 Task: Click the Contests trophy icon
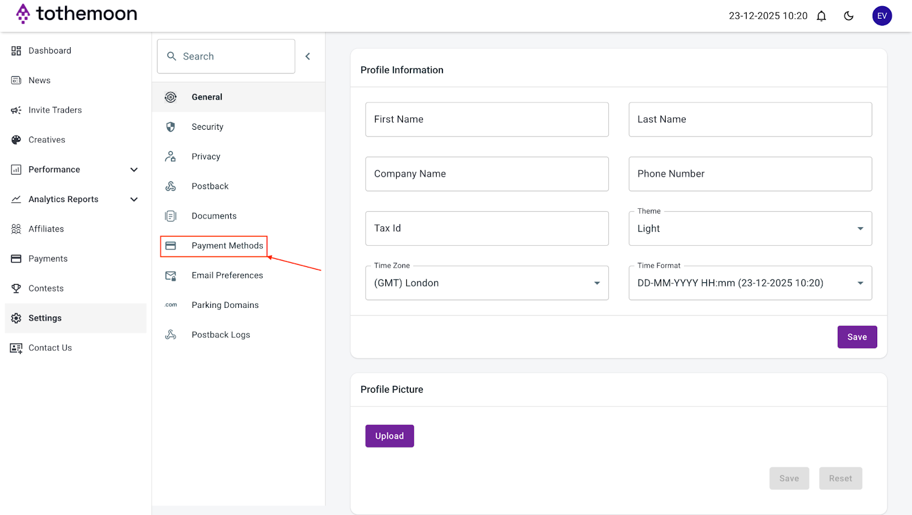(16, 289)
